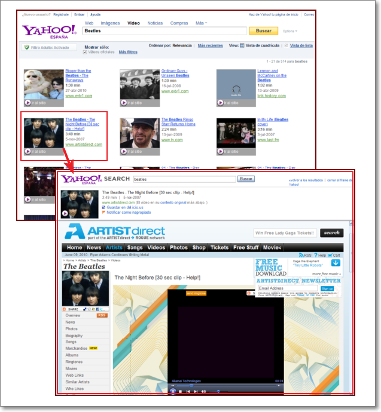Click the play icon under the In My Life thumbnail

pos(221,151)
